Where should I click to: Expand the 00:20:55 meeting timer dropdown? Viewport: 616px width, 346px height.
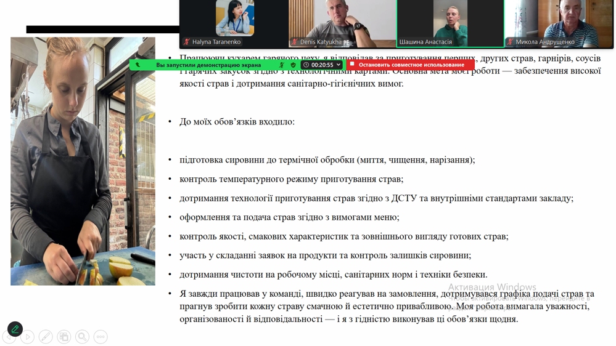[x=322, y=65]
